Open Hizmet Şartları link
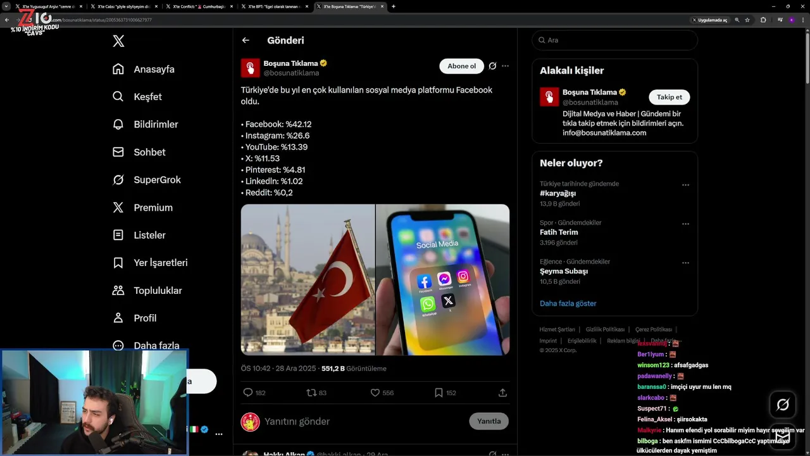The height and width of the screenshot is (456, 810). [x=557, y=329]
